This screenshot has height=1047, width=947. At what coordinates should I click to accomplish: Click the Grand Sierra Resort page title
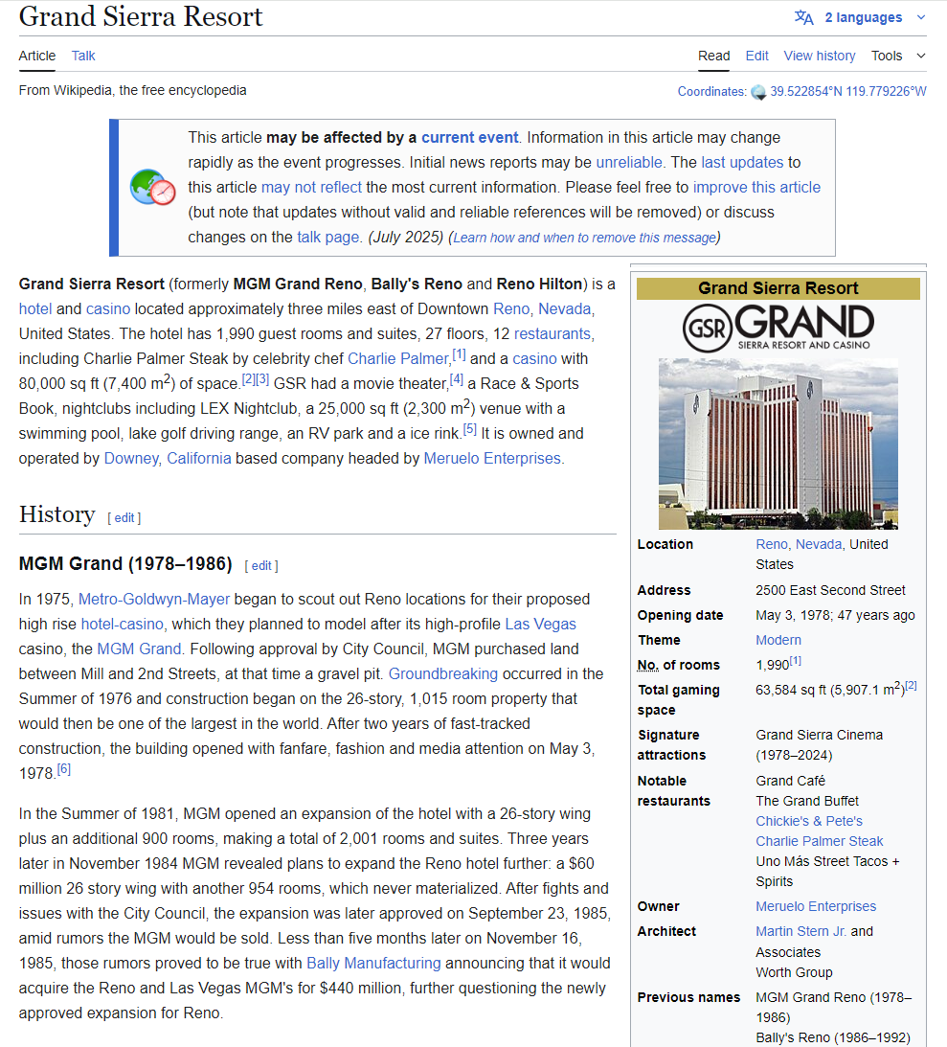[x=141, y=16]
